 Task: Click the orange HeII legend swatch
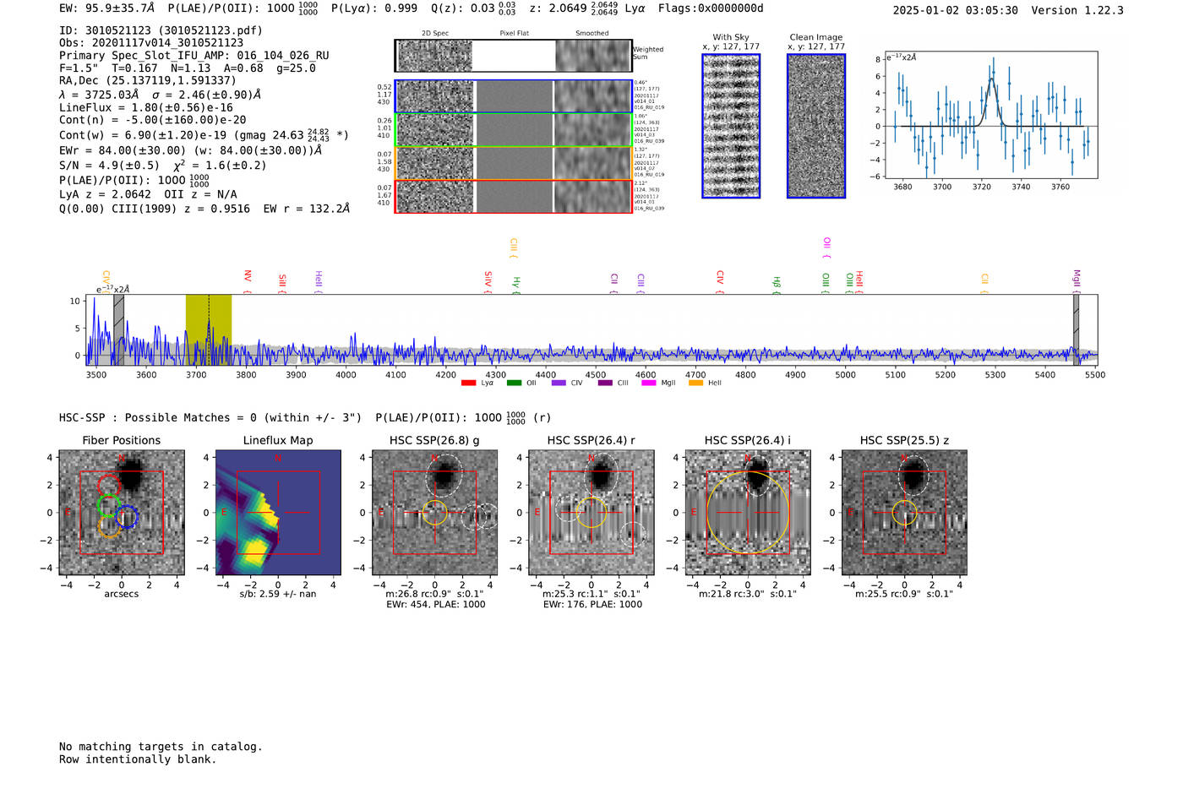[695, 383]
